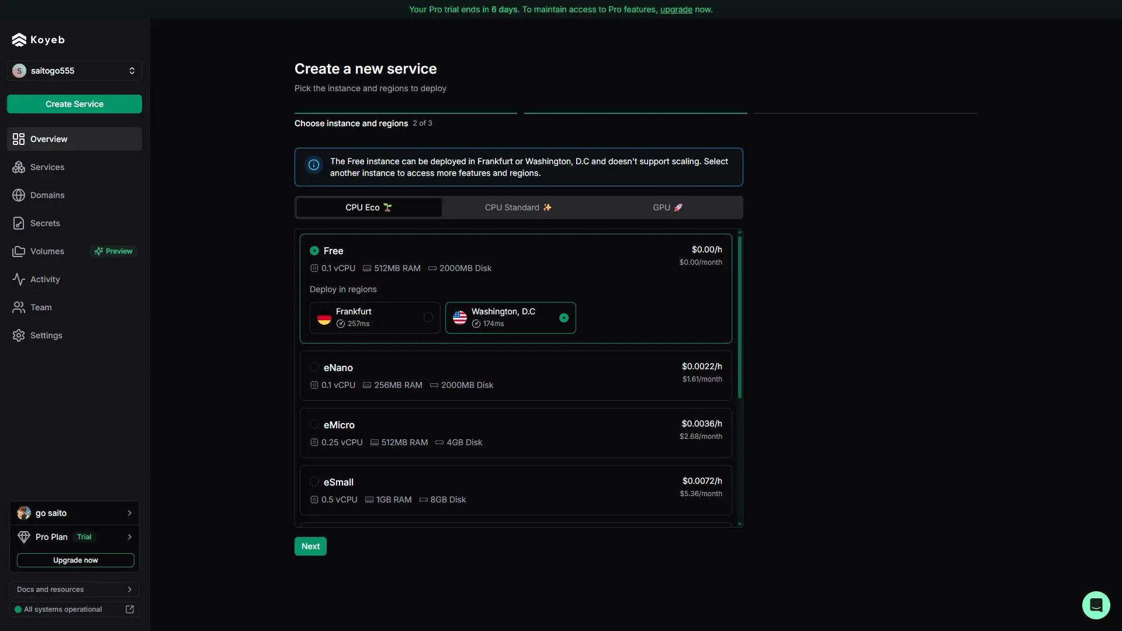The height and width of the screenshot is (631, 1122).
Task: Choose the Frankfurt region radio
Action: click(x=428, y=317)
